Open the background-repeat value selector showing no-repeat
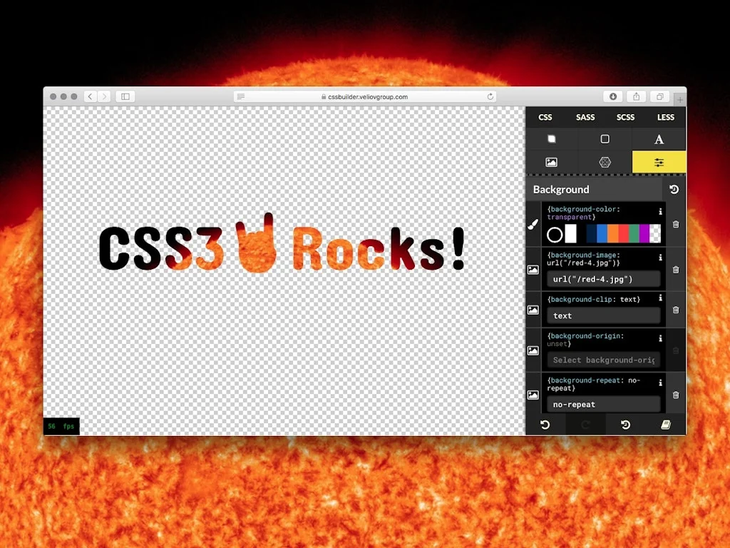 tap(603, 405)
